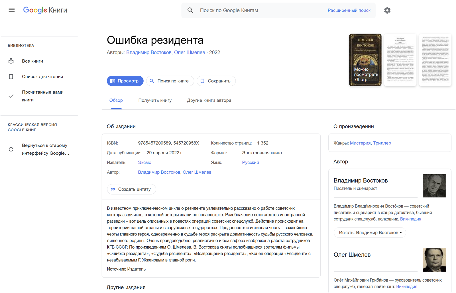Click 'Поиск по книге' button
Viewport: 456px width, 293px height.
[170, 81]
